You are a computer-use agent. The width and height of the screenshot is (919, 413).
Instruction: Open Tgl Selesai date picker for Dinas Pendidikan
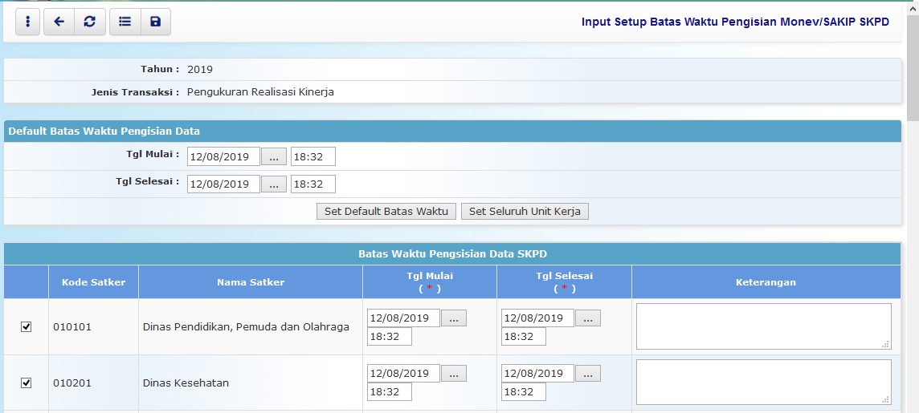[588, 318]
